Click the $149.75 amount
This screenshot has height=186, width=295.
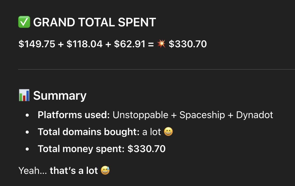[37, 44]
